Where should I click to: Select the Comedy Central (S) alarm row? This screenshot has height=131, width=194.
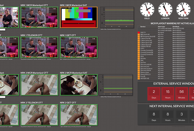(x=166, y=54)
